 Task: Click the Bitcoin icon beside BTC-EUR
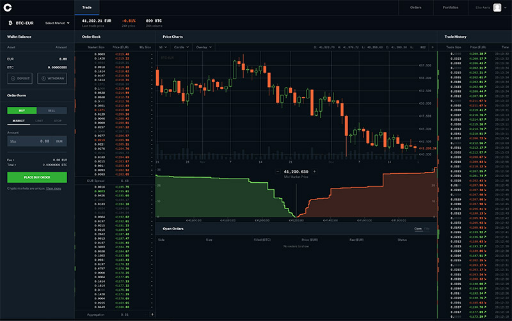click(10, 23)
